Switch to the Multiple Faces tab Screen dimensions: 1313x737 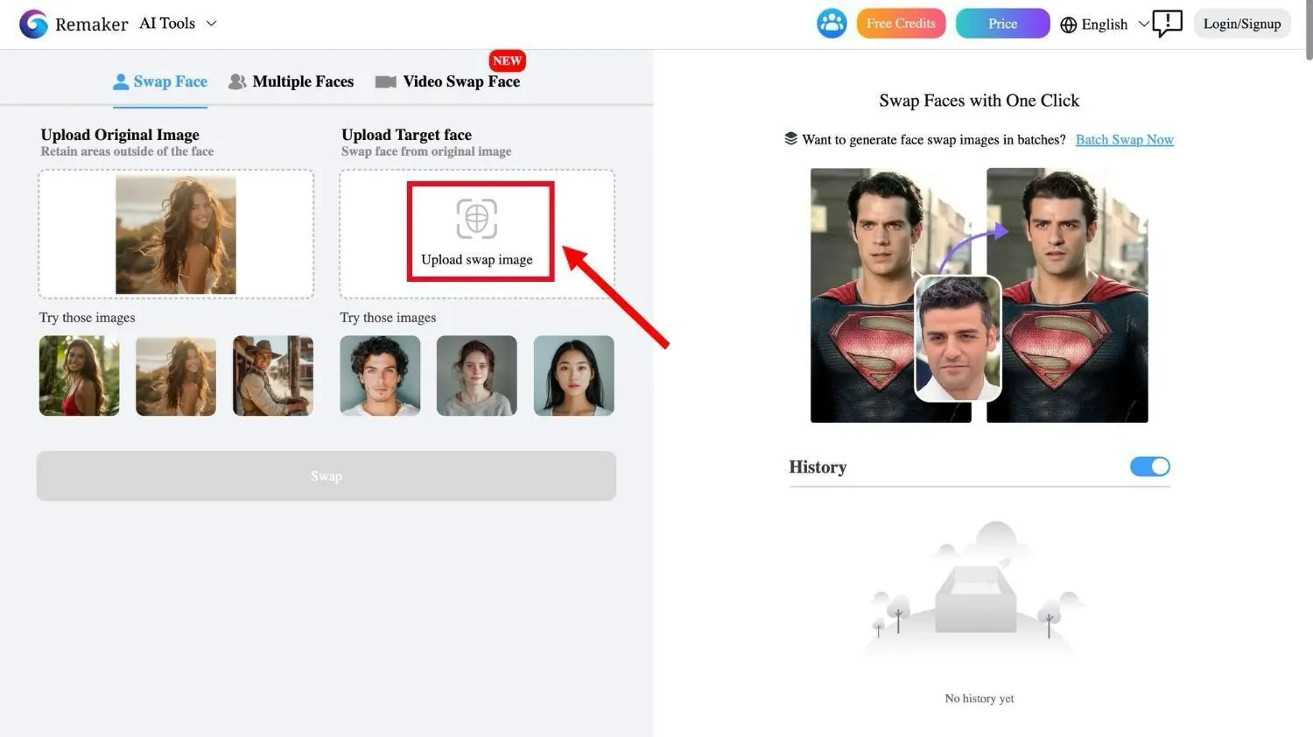point(291,81)
